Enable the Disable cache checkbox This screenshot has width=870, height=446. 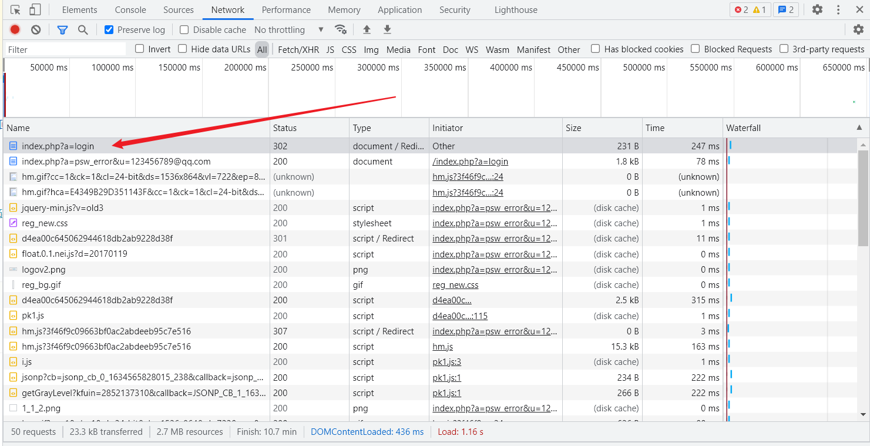tap(184, 29)
